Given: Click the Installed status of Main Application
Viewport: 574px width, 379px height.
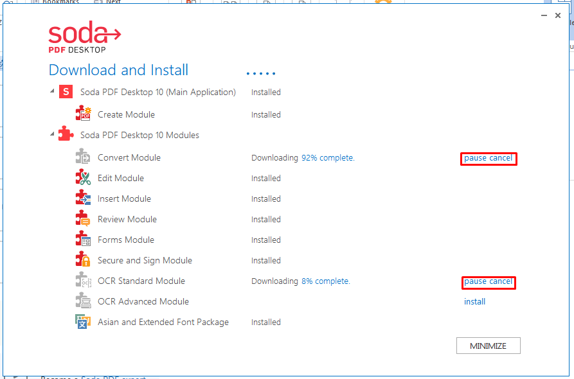Looking at the screenshot, I should [266, 93].
